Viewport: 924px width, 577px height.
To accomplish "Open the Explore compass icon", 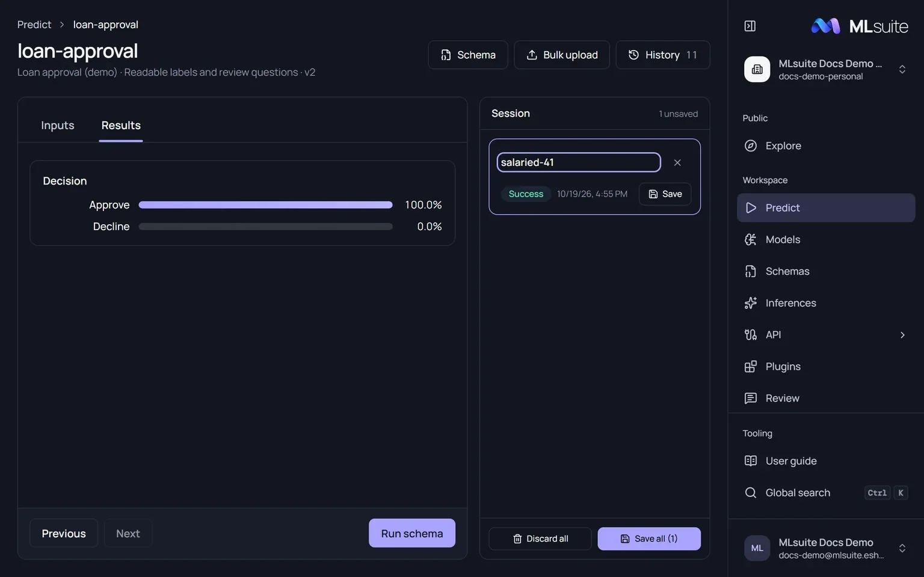I will point(750,145).
